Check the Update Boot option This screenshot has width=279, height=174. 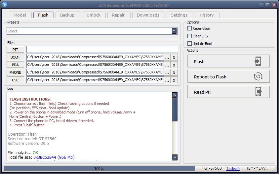coord(190,44)
